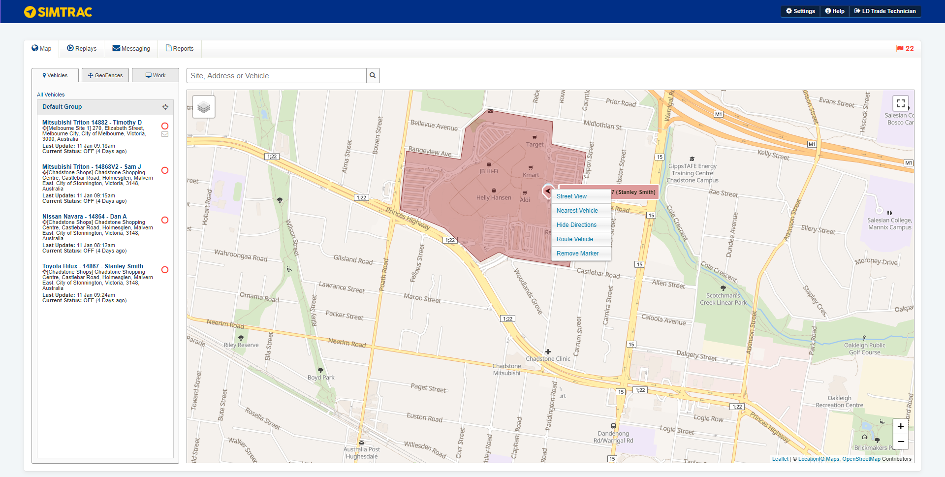Choose Route Vehicle from the context menu

[x=581, y=239]
